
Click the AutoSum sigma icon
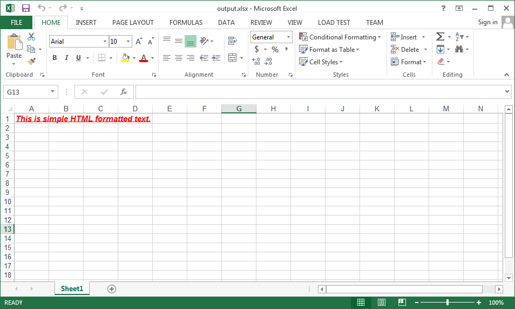[440, 37]
